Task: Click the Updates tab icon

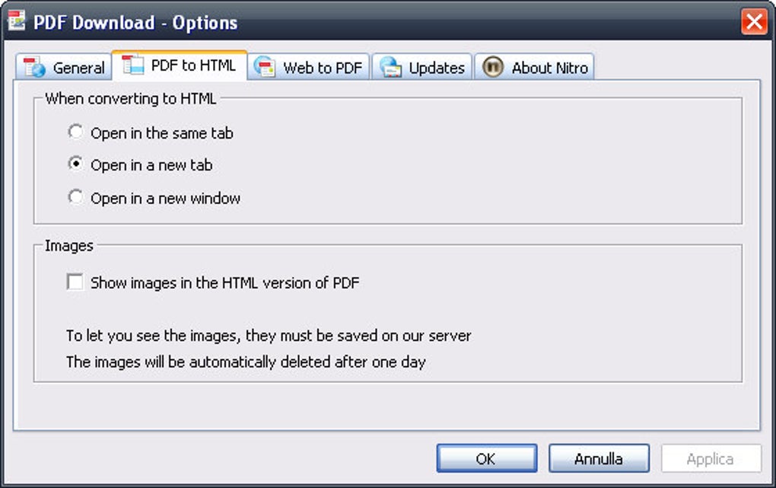Action: tap(391, 67)
